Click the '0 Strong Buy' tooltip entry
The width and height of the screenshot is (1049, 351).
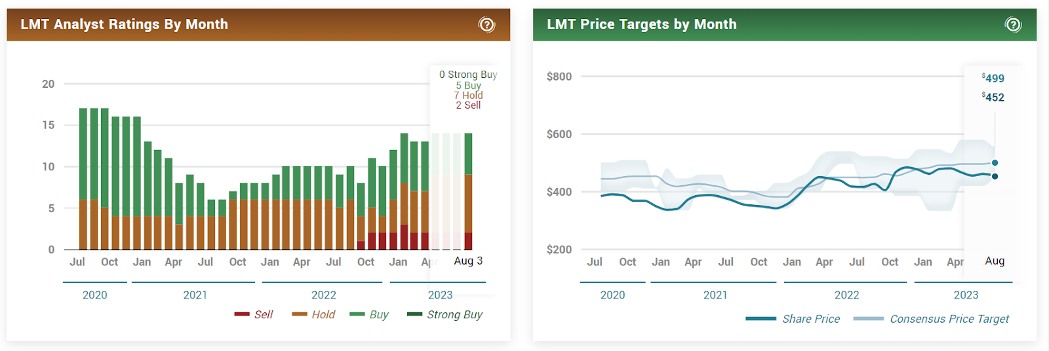pyautogui.click(x=468, y=75)
